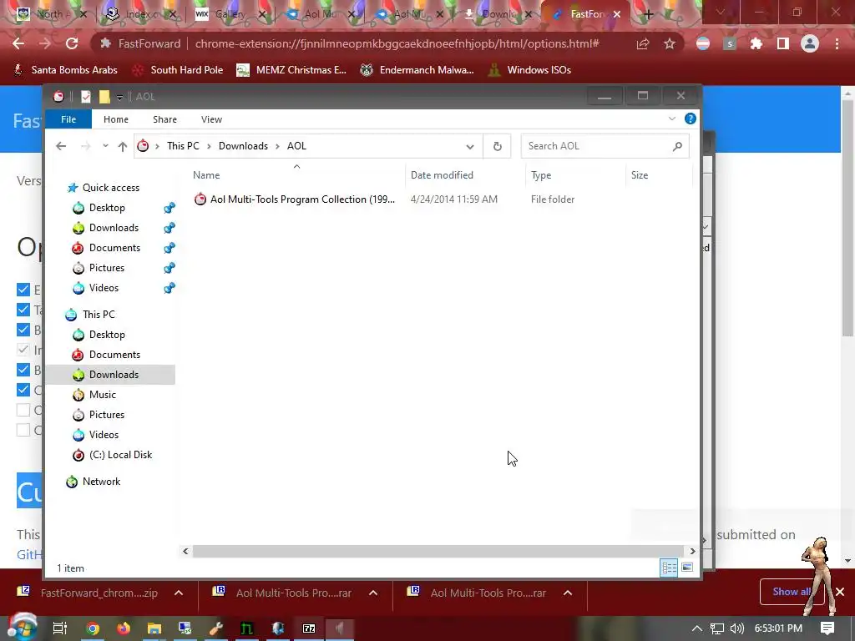The width and height of the screenshot is (855, 641).
Task: Switch to the Gallery Chrome tab
Action: tap(230, 14)
